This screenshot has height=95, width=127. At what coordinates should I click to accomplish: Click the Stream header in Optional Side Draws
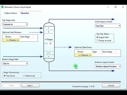83,52
